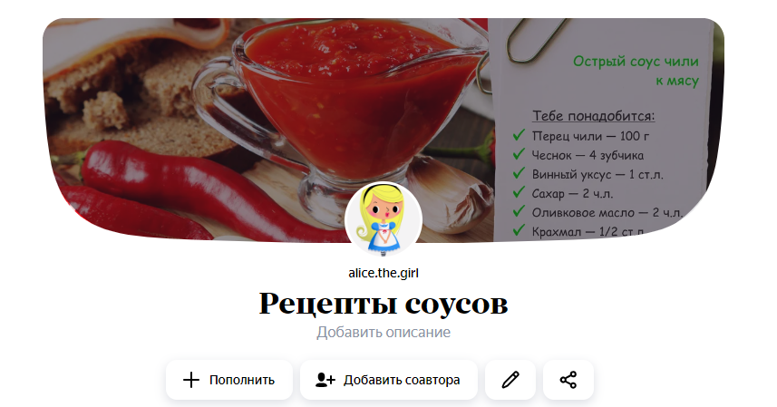Click the green checkmark beside Сахар
Image resolution: width=777 pixels, height=407 pixels.
[519, 192]
